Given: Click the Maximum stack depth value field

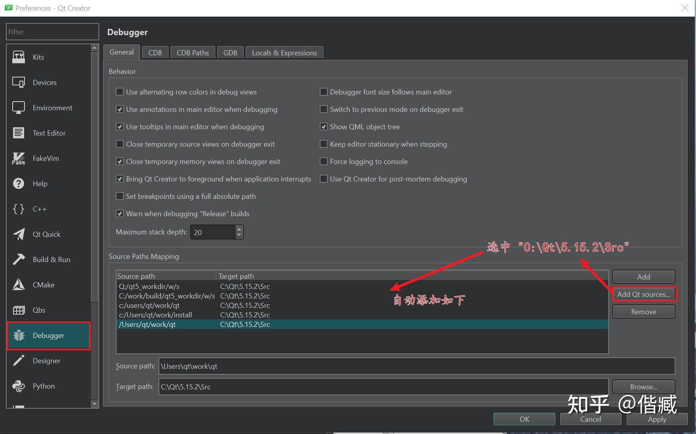Looking at the screenshot, I should tap(213, 232).
